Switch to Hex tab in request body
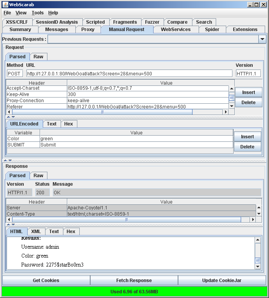Viewport: 269px width, 298px height. tap(68, 124)
